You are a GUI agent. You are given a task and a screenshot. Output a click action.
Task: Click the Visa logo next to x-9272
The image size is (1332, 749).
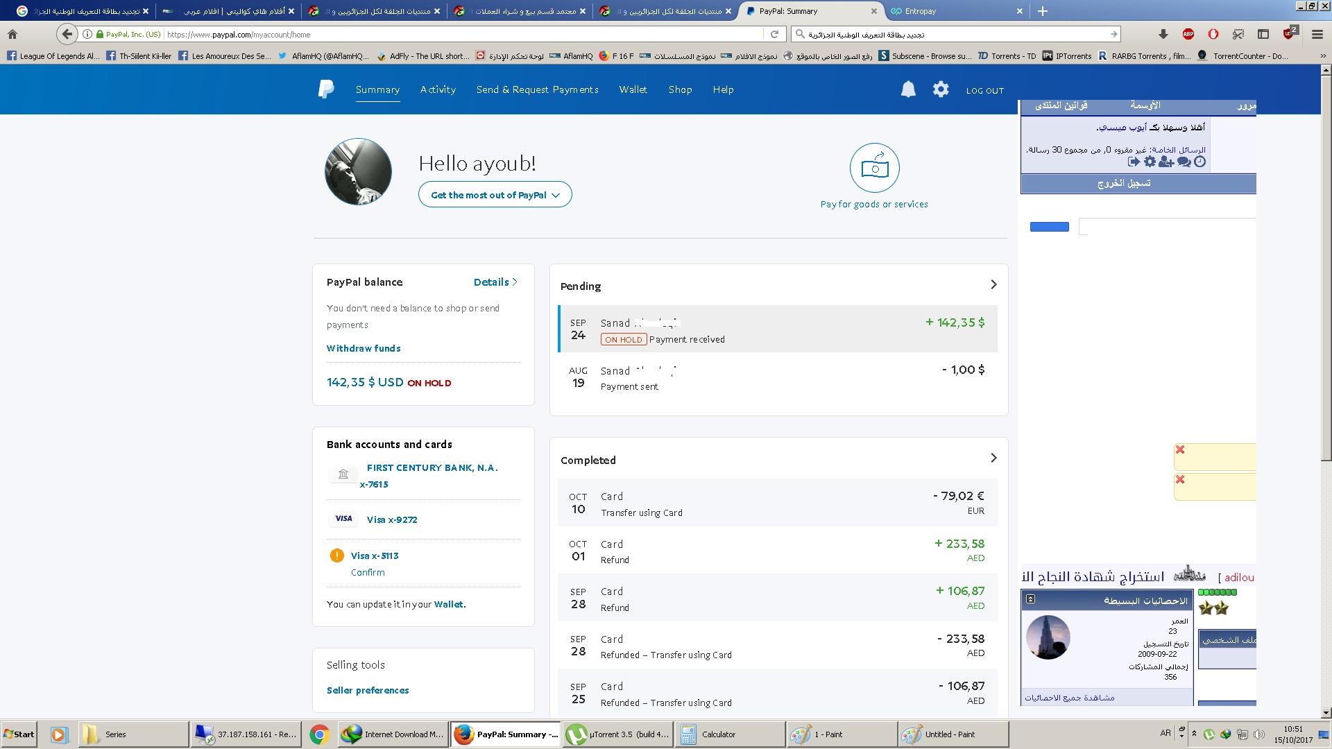click(x=343, y=519)
